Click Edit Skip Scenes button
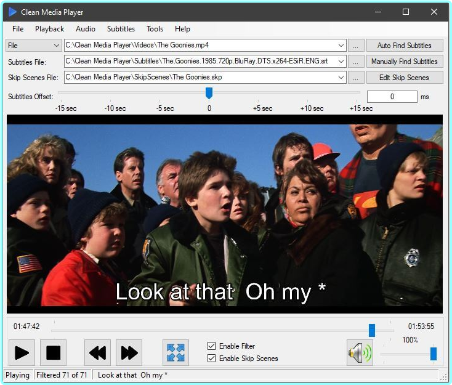Image resolution: width=452 pixels, height=385 pixels. [x=404, y=78]
